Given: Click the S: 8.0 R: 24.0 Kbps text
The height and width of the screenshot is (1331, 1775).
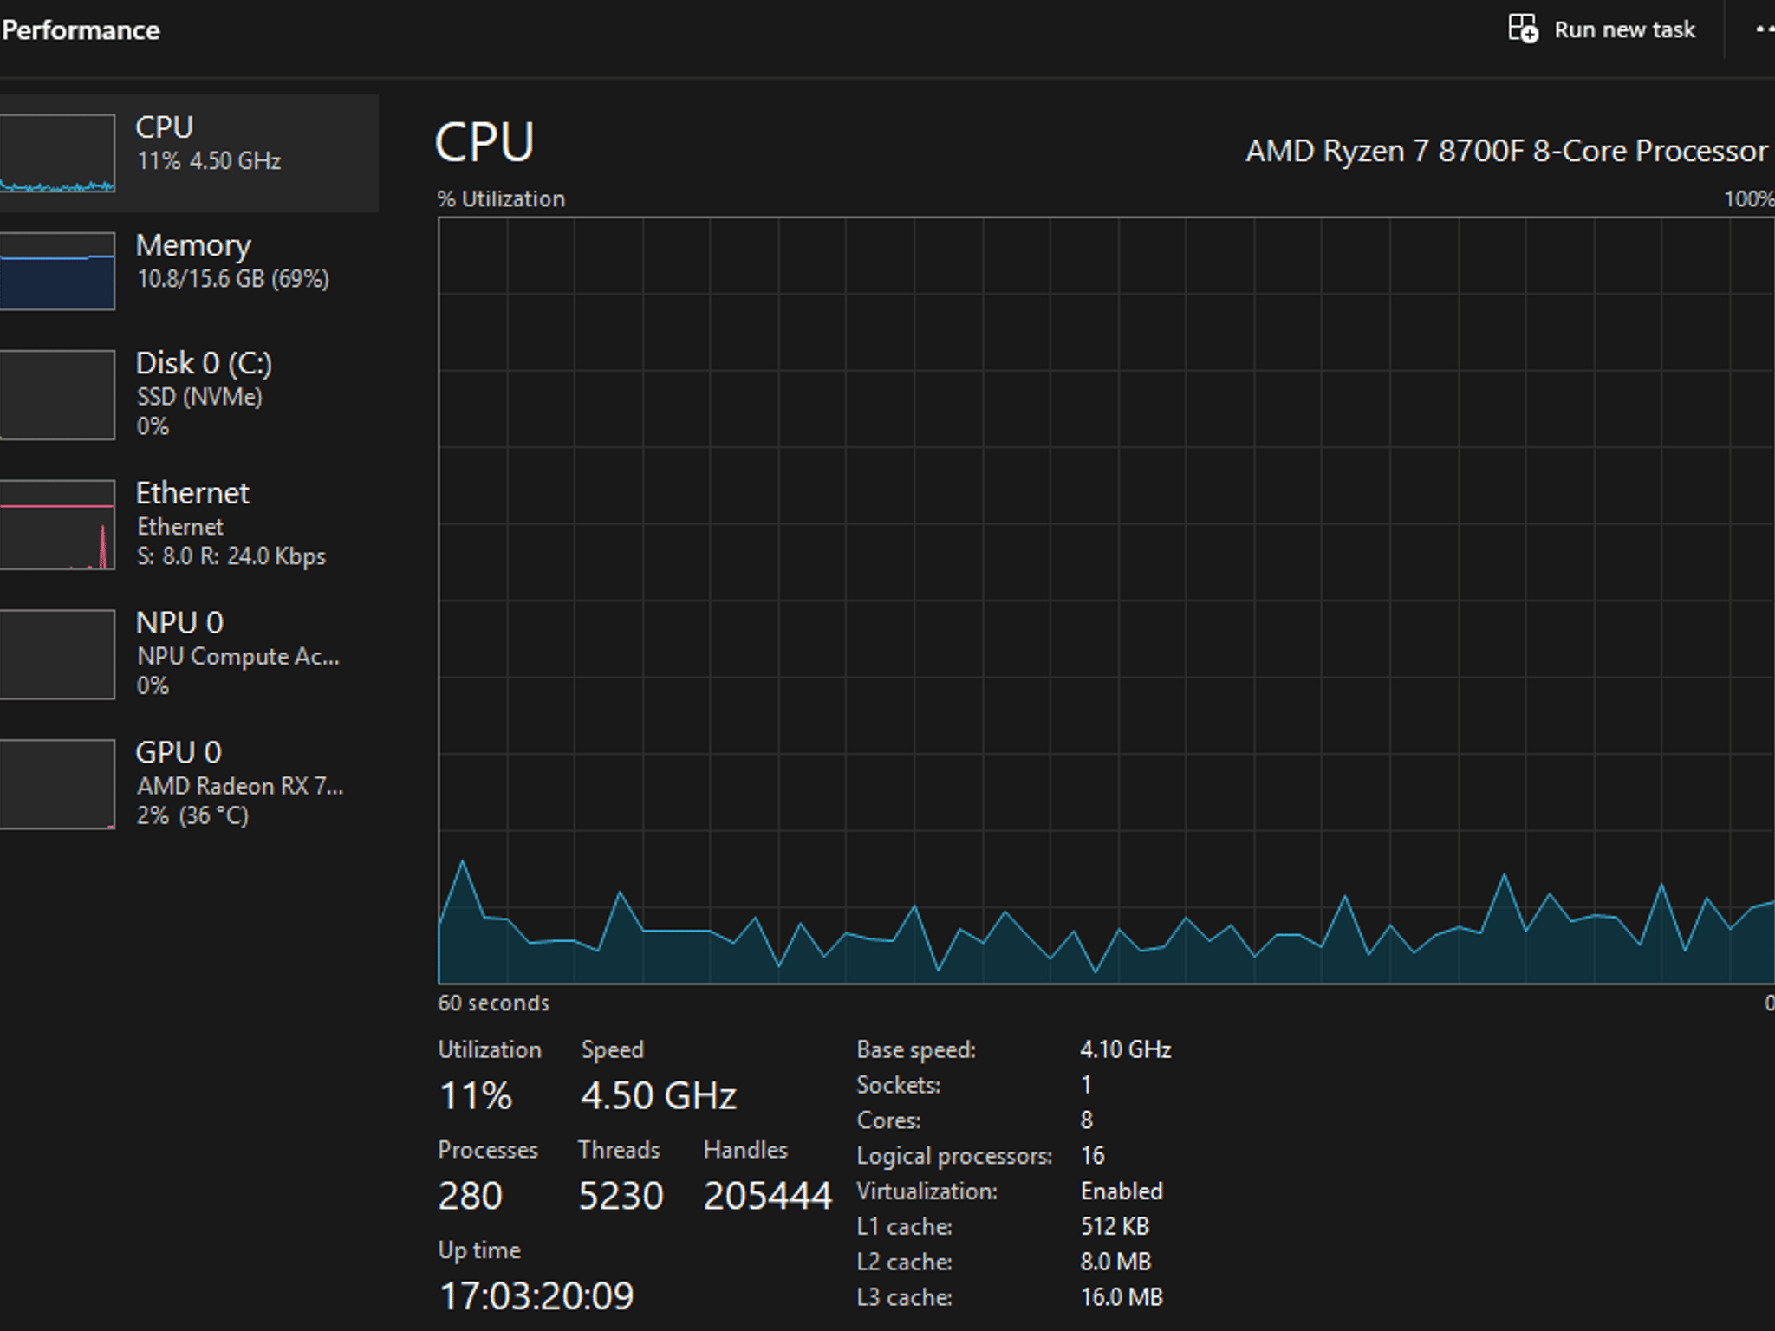Looking at the screenshot, I should [x=231, y=556].
